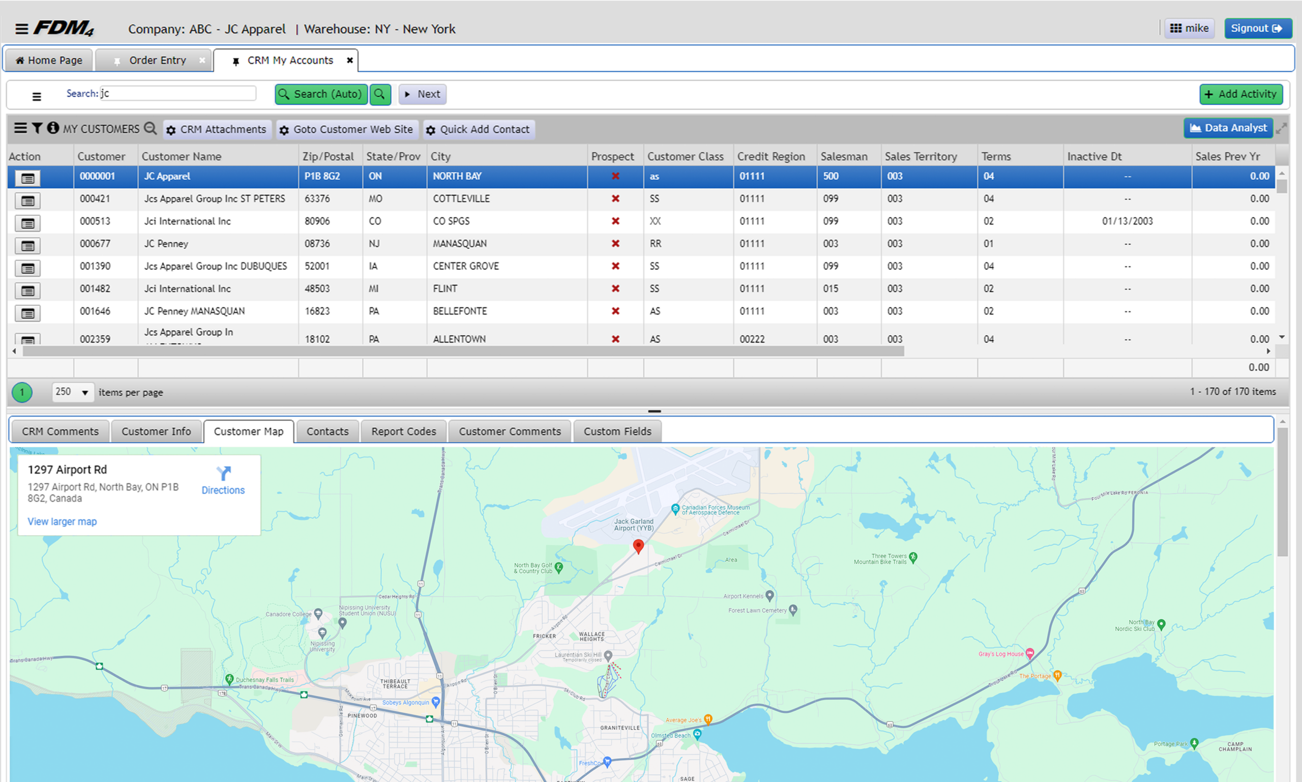Open action icon for JC Penney row
The image size is (1302, 782).
click(27, 246)
